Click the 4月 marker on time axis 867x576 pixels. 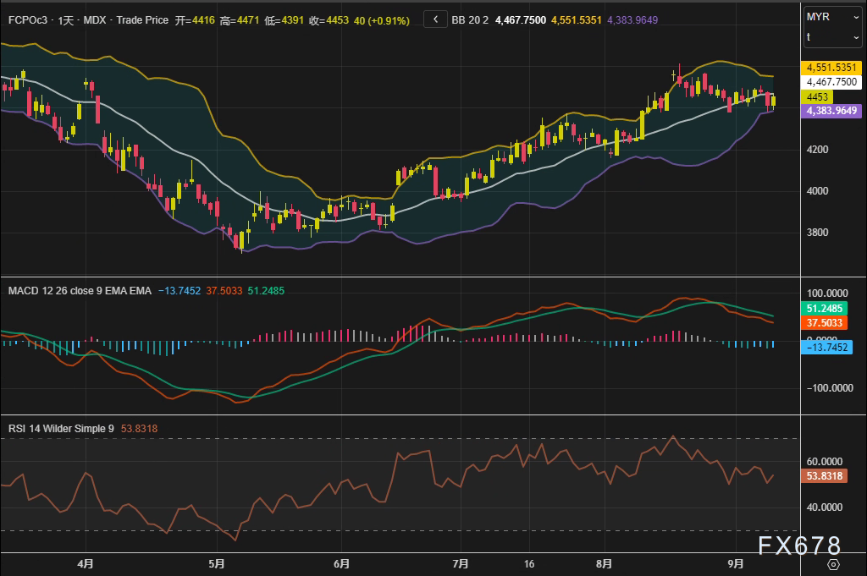[x=84, y=562]
